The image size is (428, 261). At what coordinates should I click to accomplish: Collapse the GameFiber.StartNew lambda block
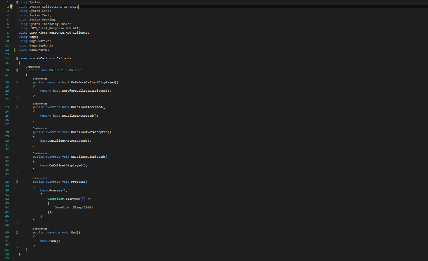(17, 199)
